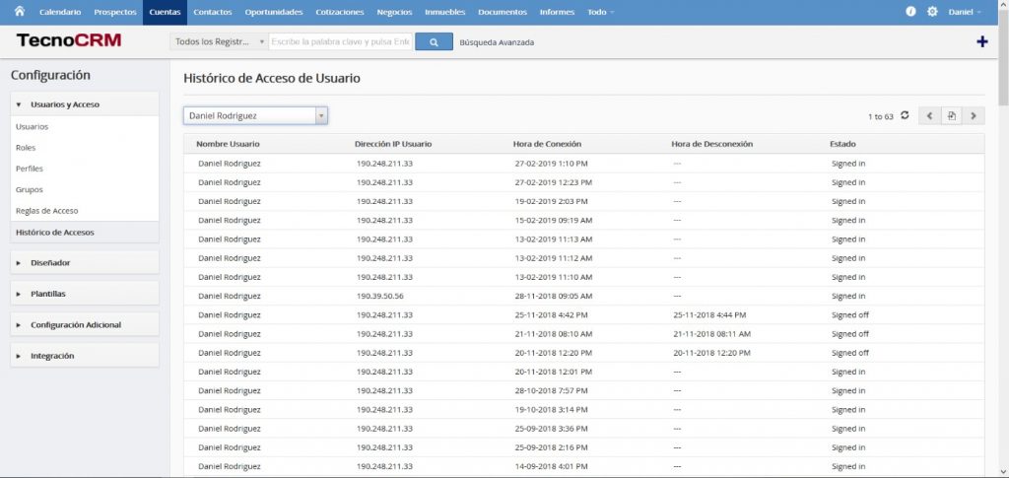The height and width of the screenshot is (478, 1009).
Task: Click the magnifying glass search button
Action: (434, 41)
